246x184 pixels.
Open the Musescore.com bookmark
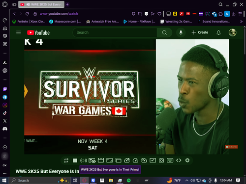pos(65,22)
